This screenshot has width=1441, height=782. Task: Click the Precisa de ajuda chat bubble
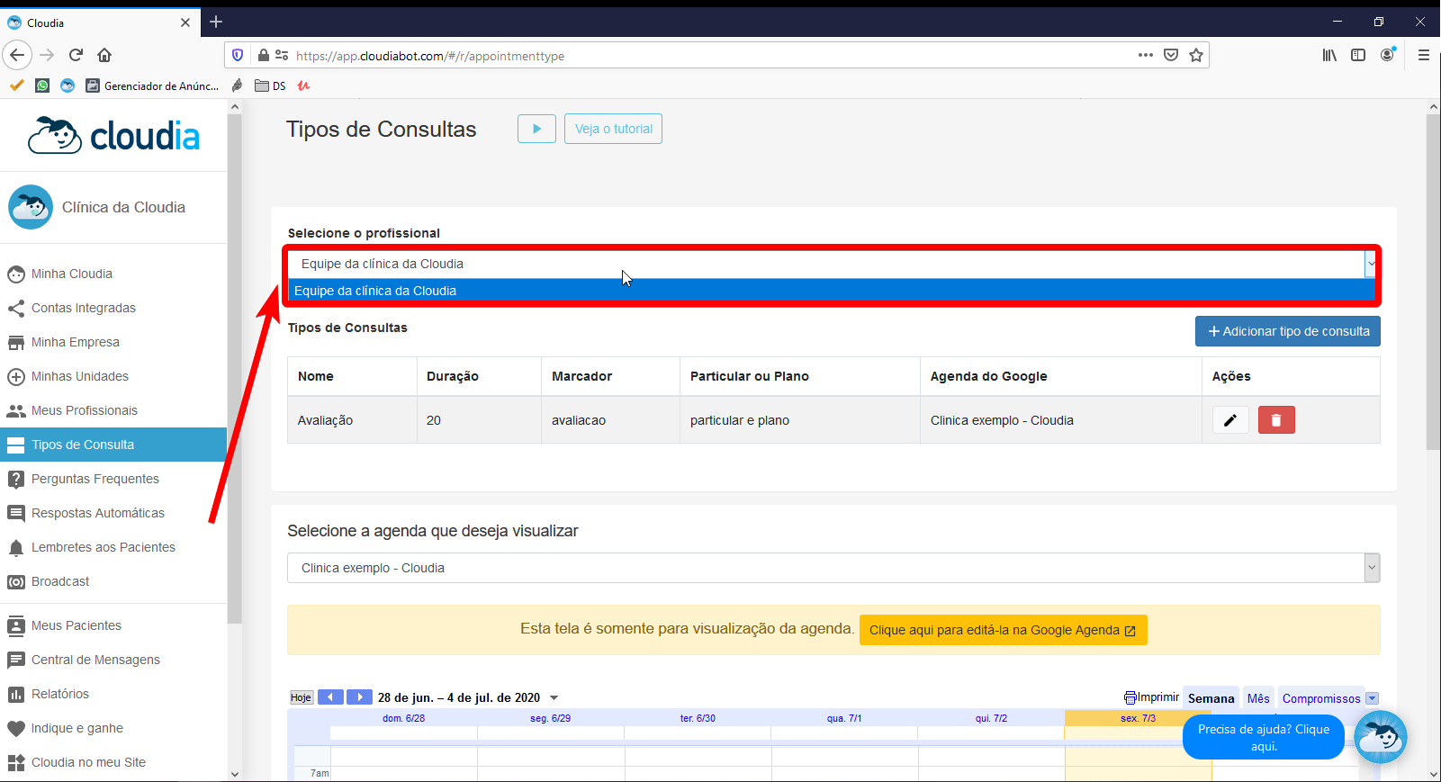point(1264,738)
